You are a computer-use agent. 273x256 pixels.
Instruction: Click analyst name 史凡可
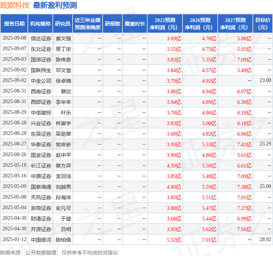click(63, 208)
